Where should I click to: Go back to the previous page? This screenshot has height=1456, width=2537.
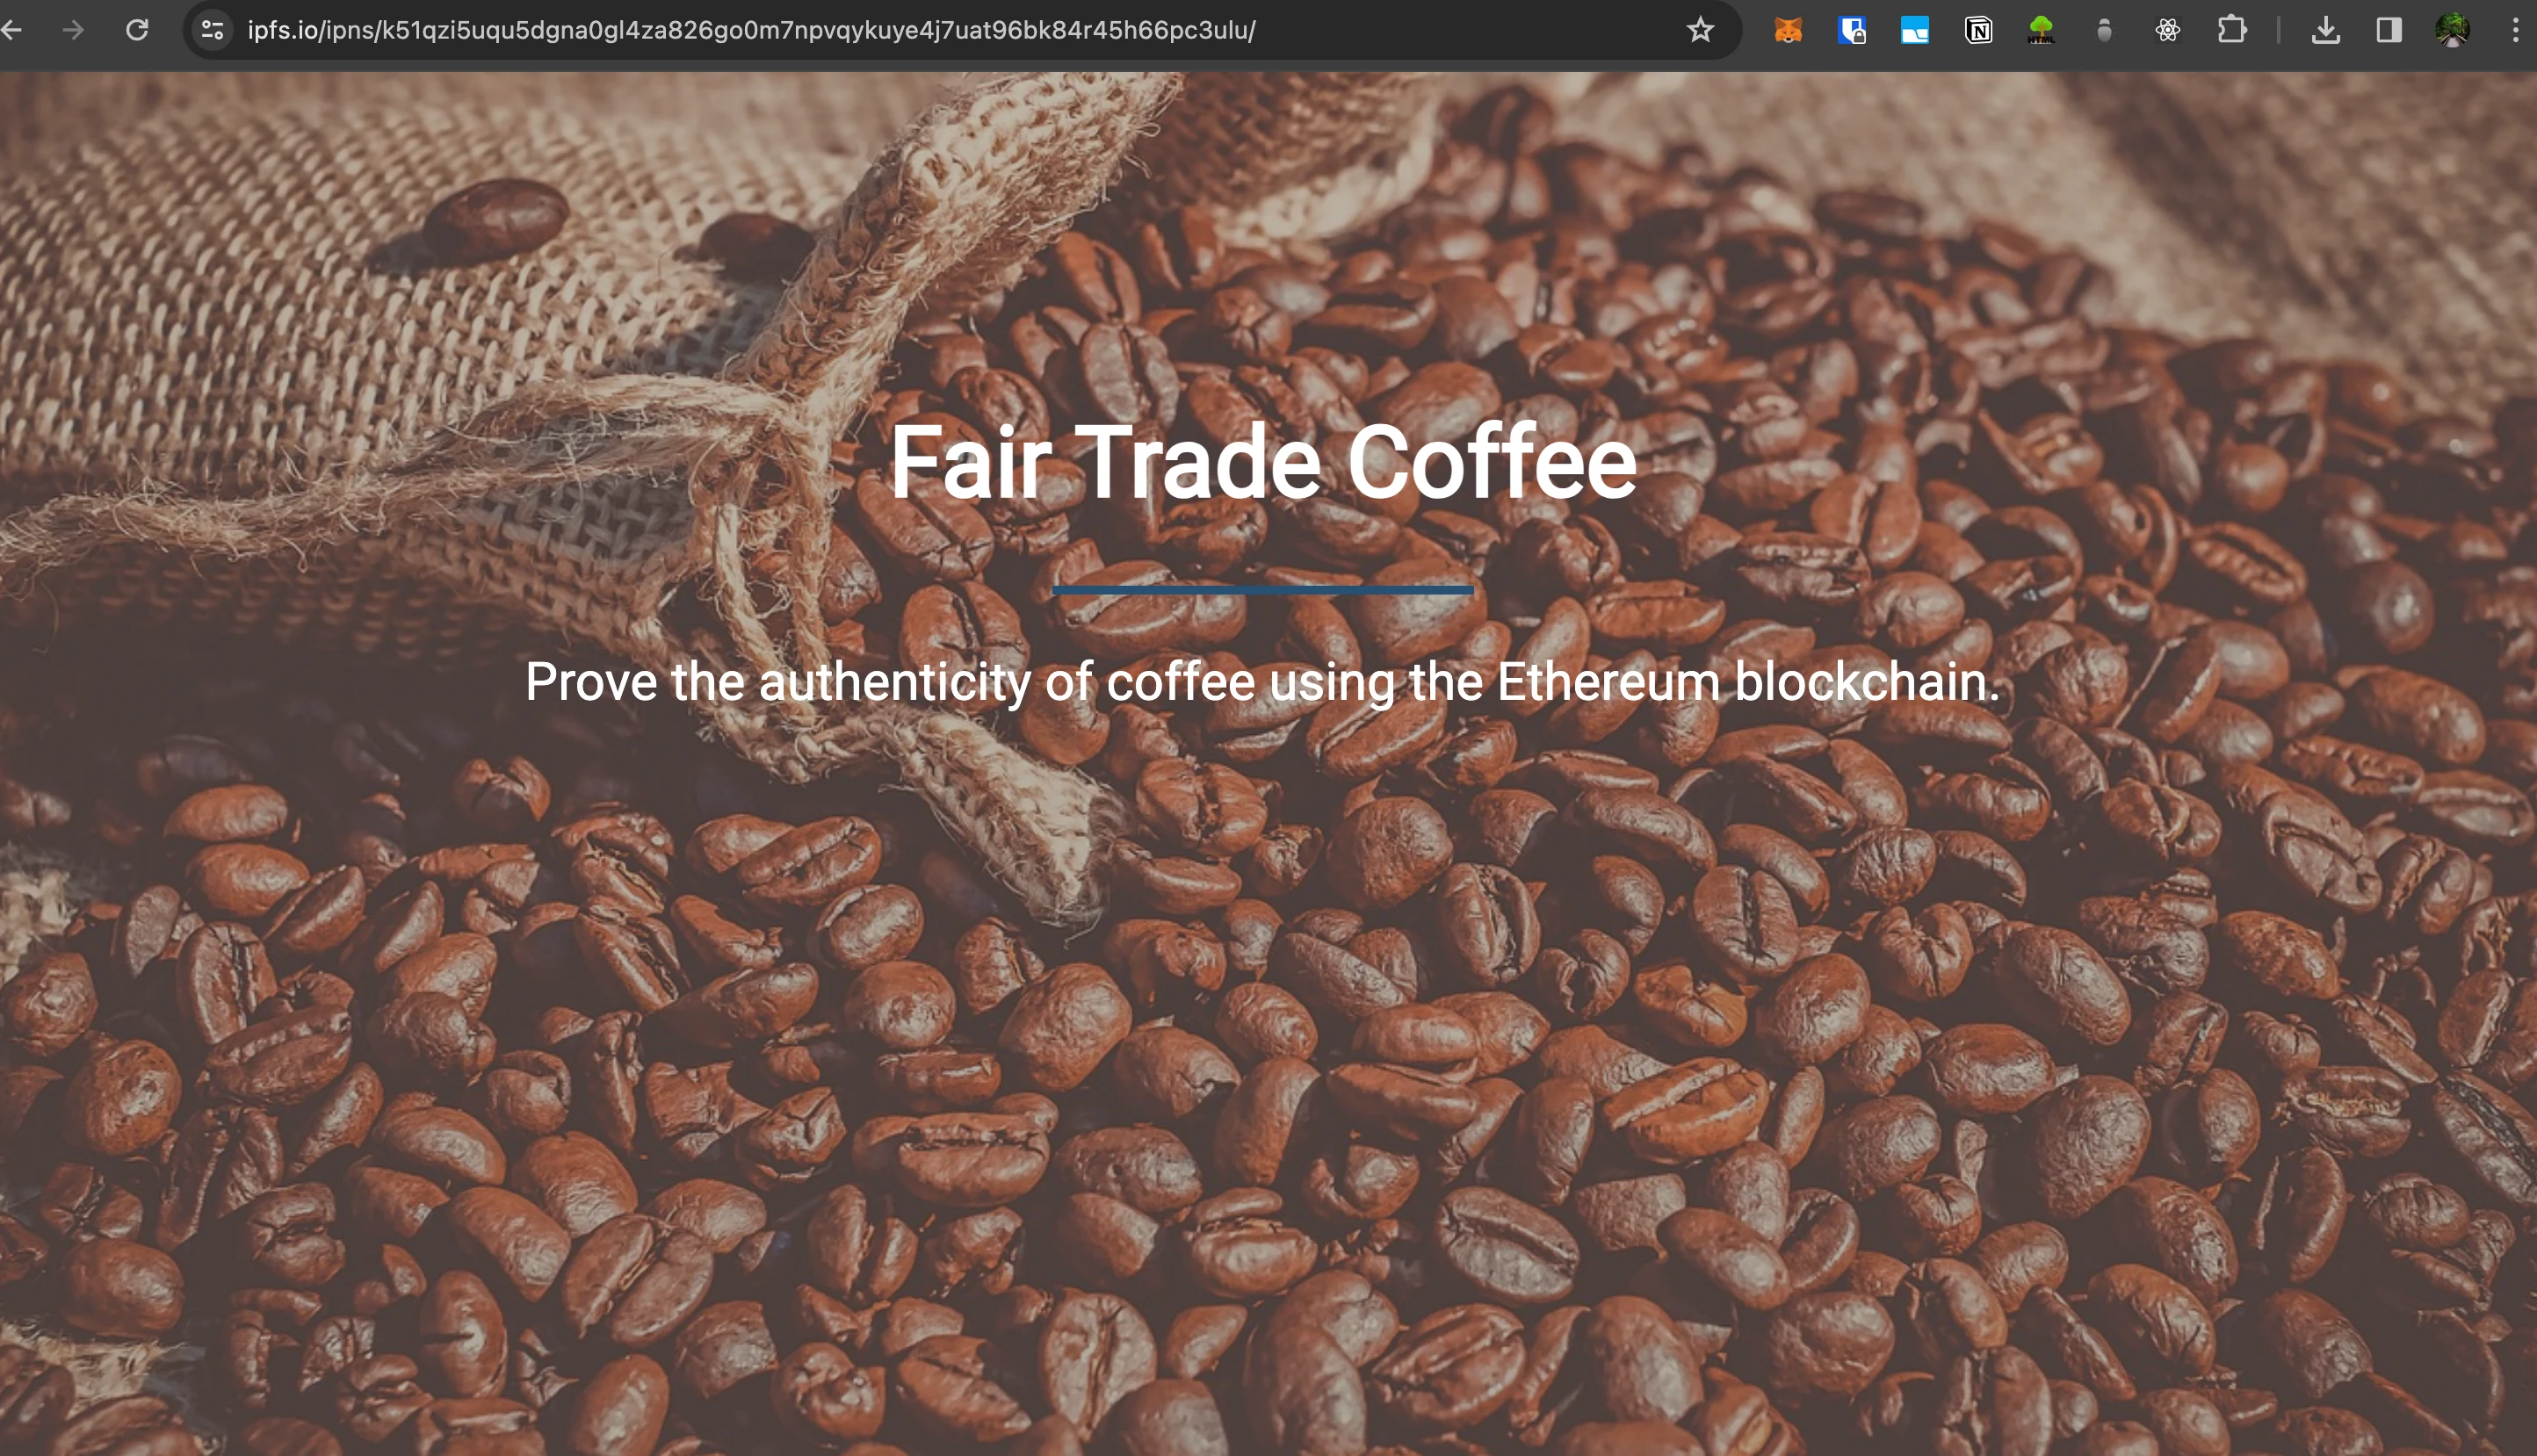pos(11,30)
